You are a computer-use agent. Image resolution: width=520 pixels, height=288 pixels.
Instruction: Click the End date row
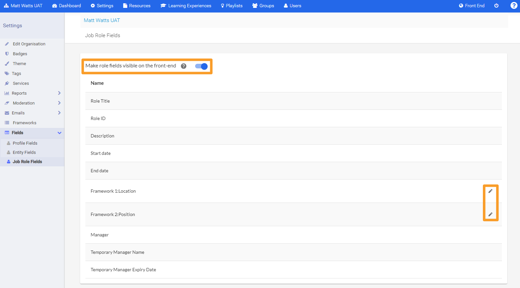294,171
